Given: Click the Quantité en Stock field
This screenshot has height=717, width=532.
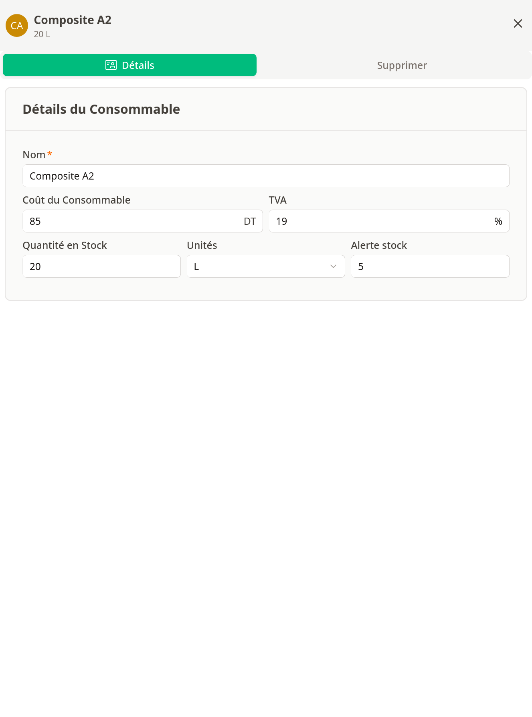Looking at the screenshot, I should point(101,266).
